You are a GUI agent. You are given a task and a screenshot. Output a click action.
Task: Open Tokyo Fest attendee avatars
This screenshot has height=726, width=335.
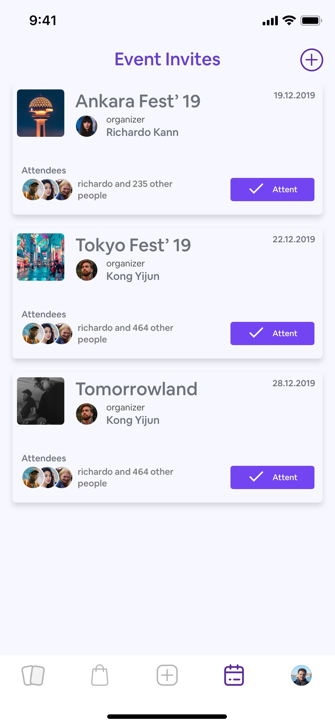tap(47, 333)
